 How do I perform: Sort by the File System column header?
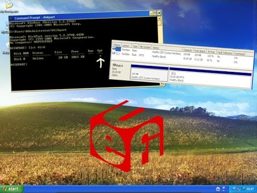[x=145, y=47]
